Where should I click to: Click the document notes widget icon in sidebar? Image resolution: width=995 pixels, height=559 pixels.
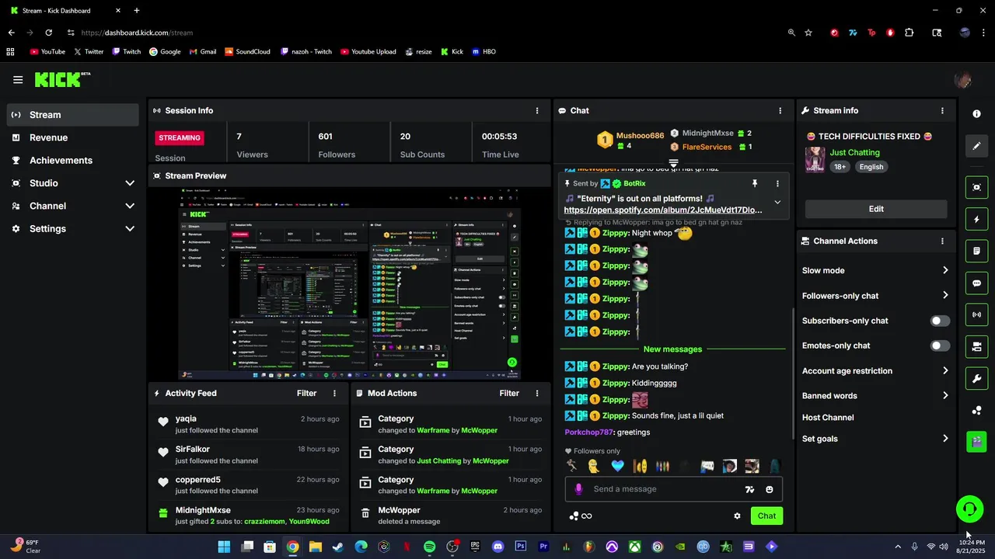[x=976, y=252]
